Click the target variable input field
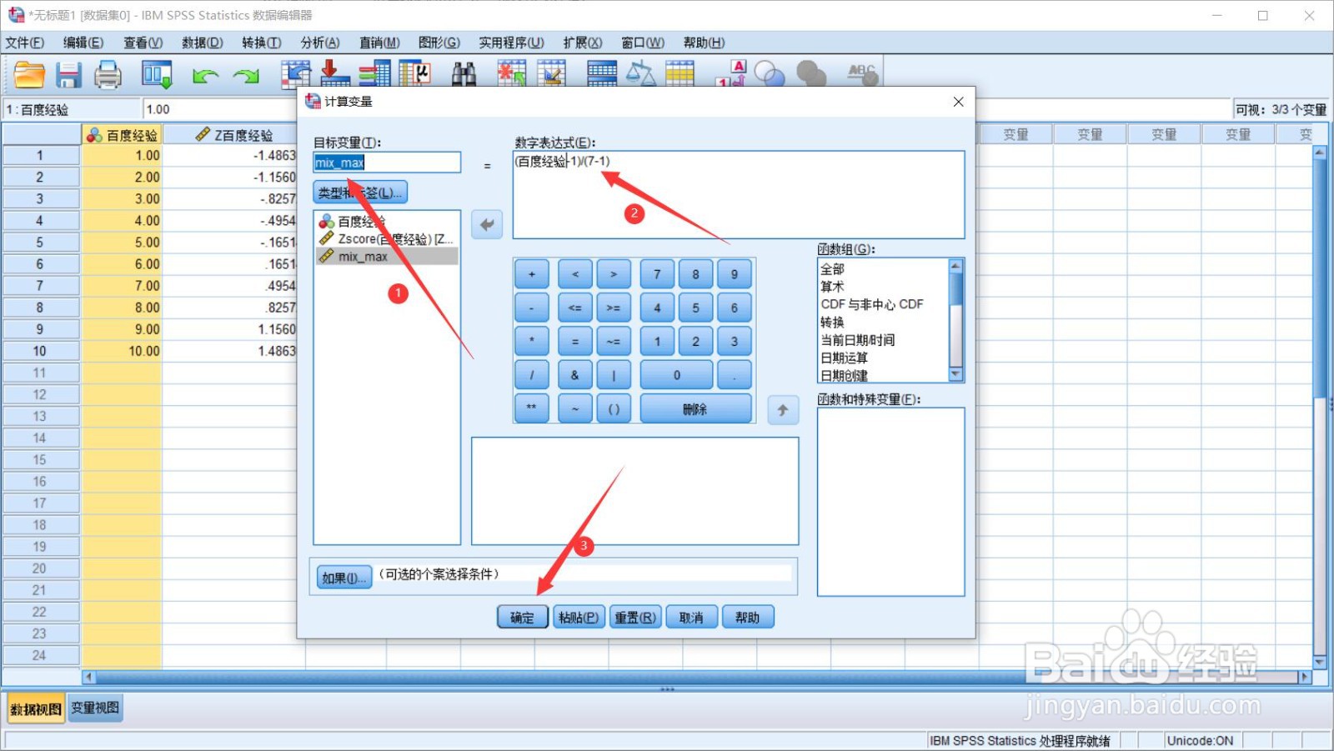 click(387, 163)
